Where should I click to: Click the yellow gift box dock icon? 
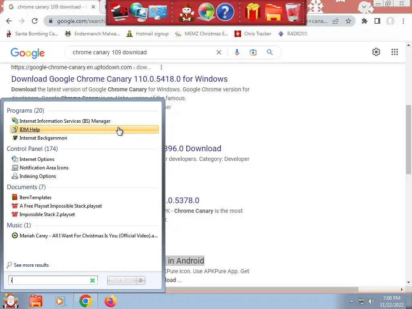coord(253,12)
